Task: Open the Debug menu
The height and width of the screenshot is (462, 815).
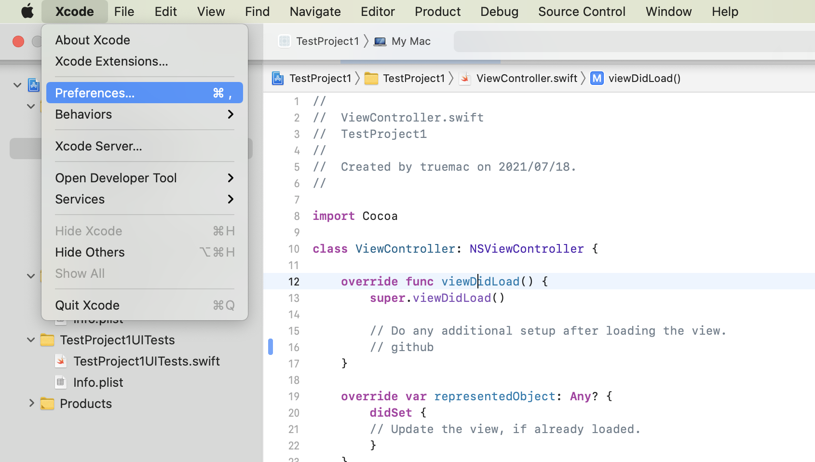Action: pyautogui.click(x=500, y=12)
